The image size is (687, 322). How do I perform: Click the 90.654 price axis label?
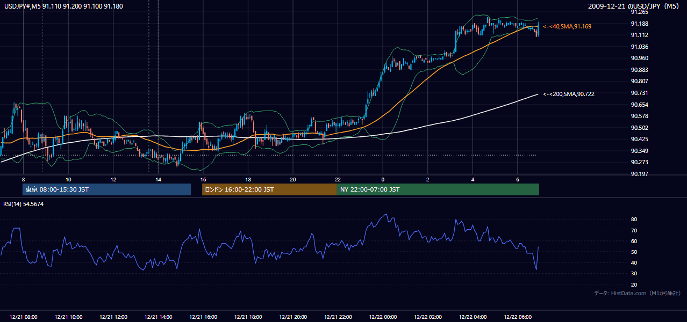click(640, 105)
